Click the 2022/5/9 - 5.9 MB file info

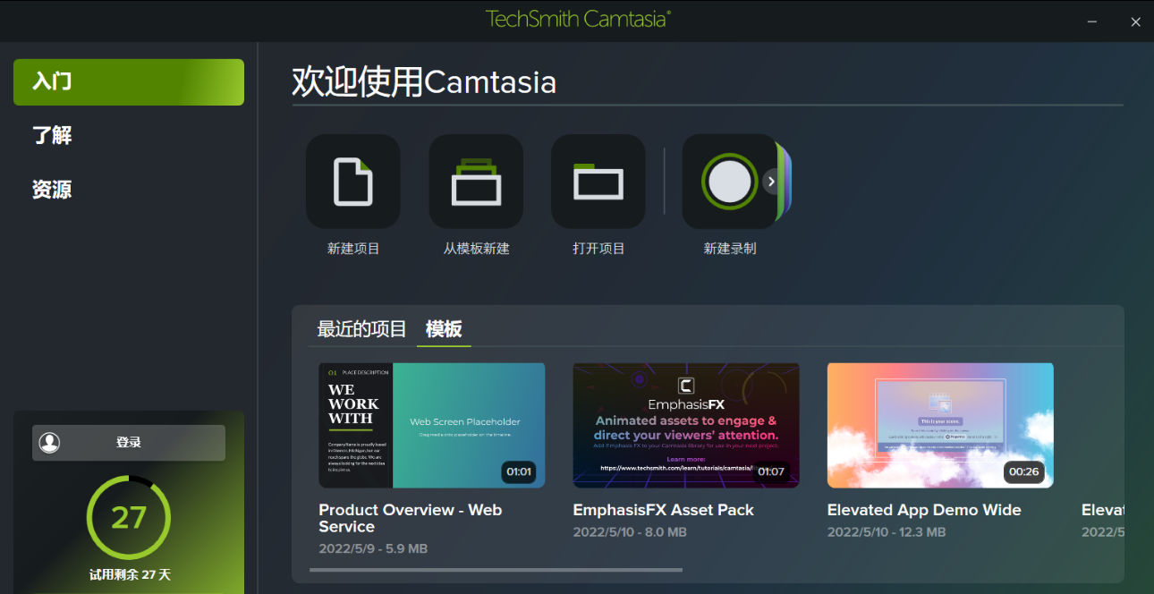tap(373, 548)
